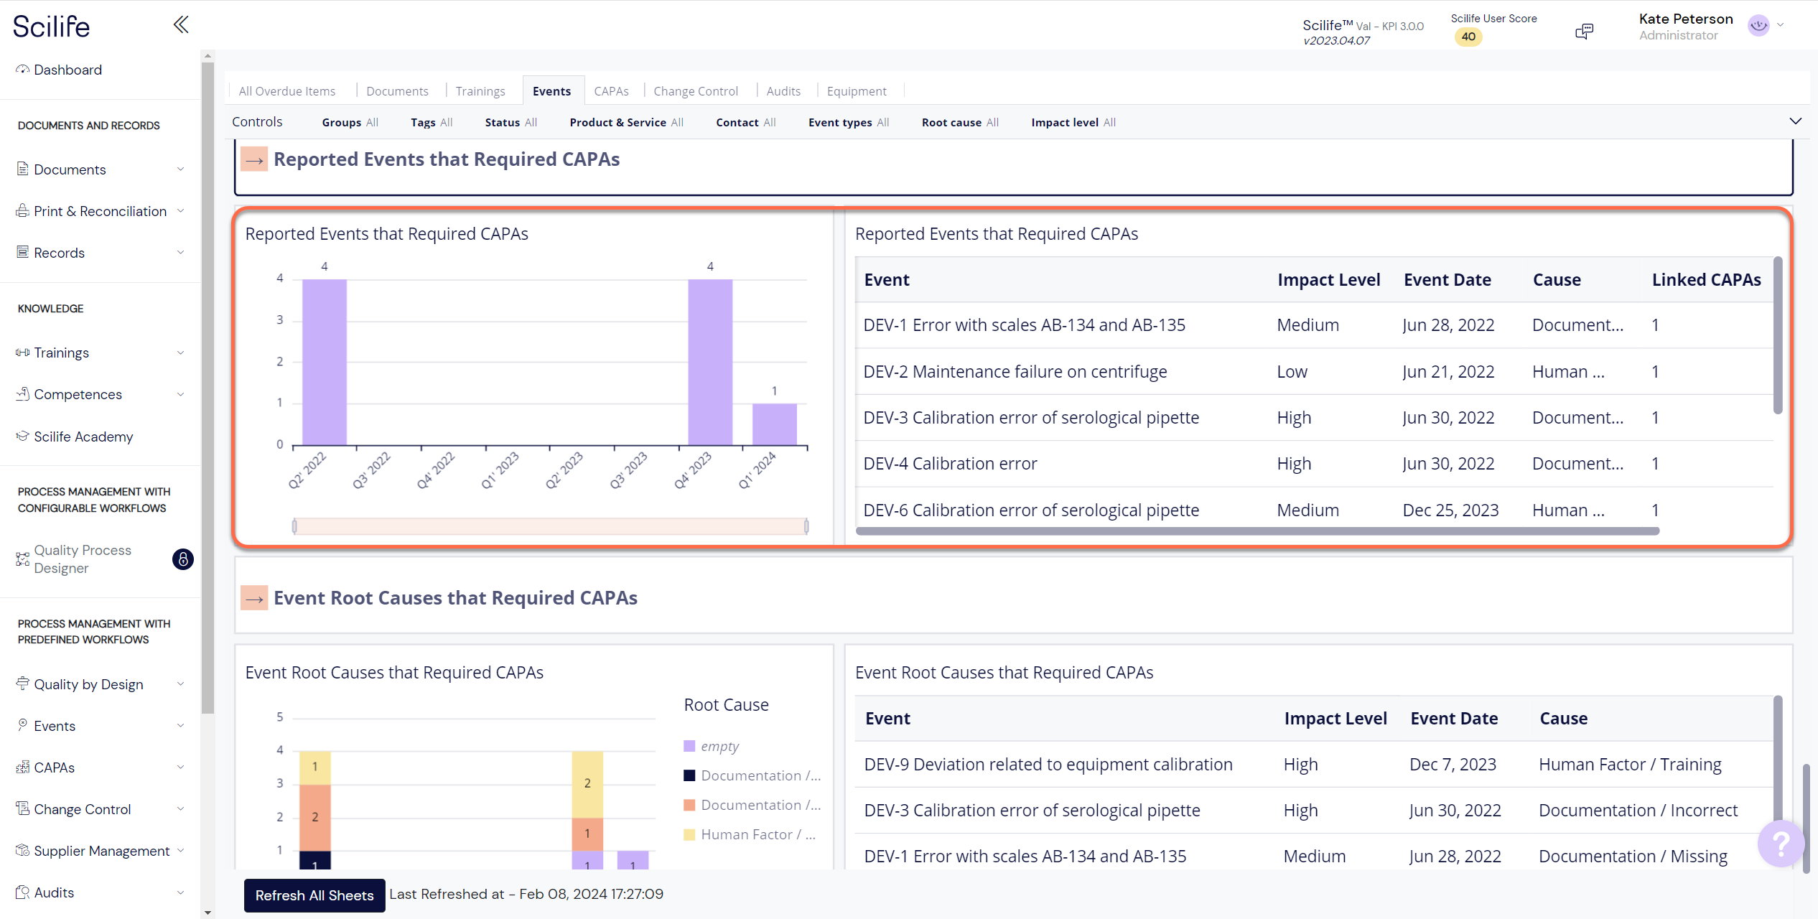
Task: Select the Scilife Academy graduation icon
Action: coord(22,436)
